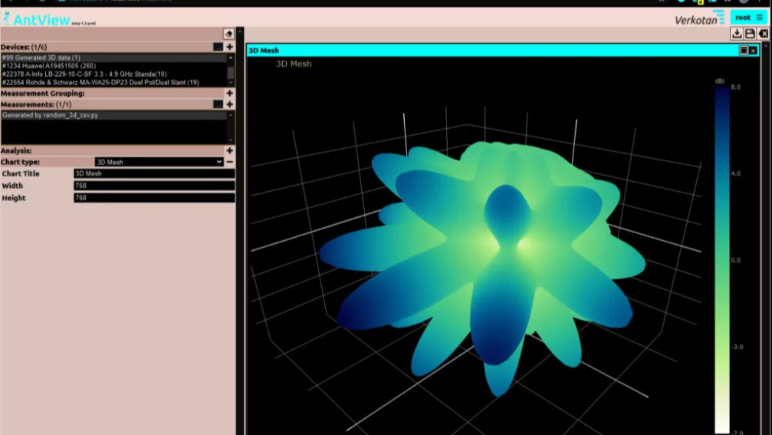
Task: Add a new analysis with the plus icon
Action: tap(229, 151)
